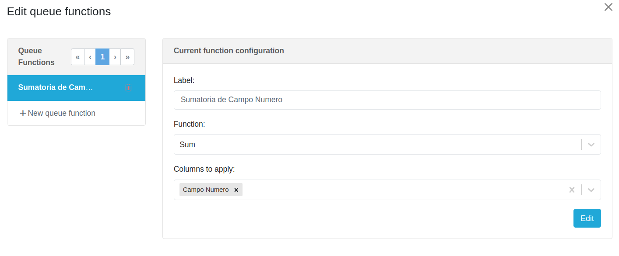
Task: Click the Current function configuration header
Action: tap(229, 51)
